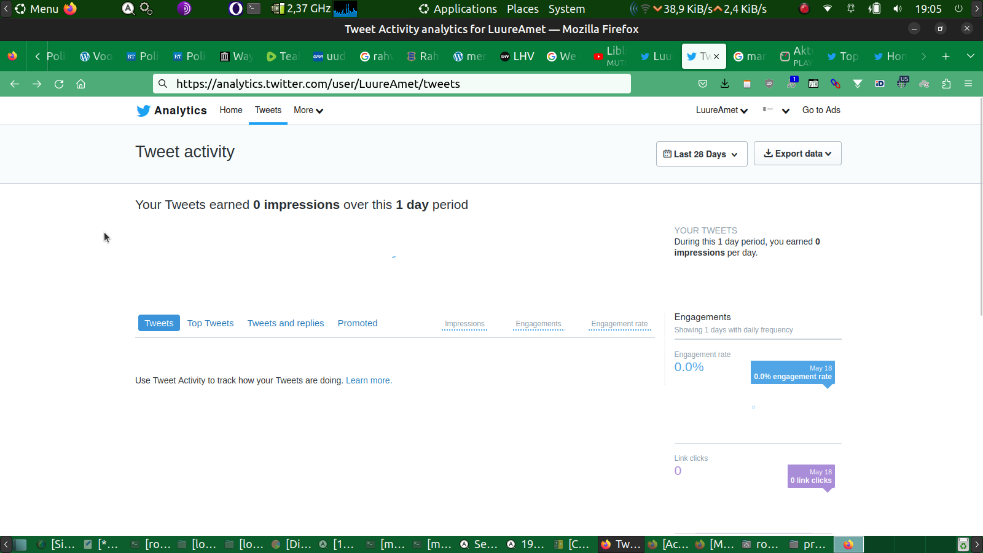The image size is (983, 553).
Task: Click the "Your Tweets" sidebar heading
Action: [705, 230]
